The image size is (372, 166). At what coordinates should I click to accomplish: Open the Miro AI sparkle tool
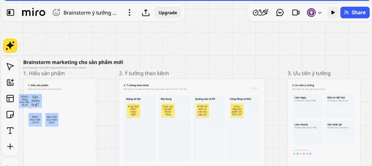10,46
